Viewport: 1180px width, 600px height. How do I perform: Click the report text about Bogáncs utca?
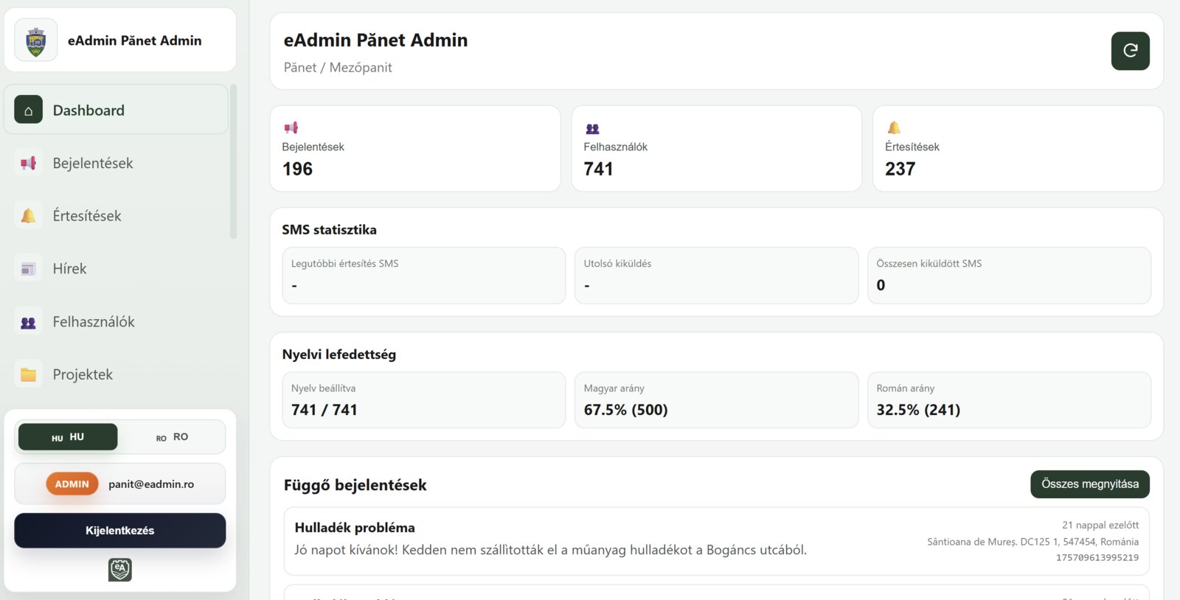click(551, 550)
